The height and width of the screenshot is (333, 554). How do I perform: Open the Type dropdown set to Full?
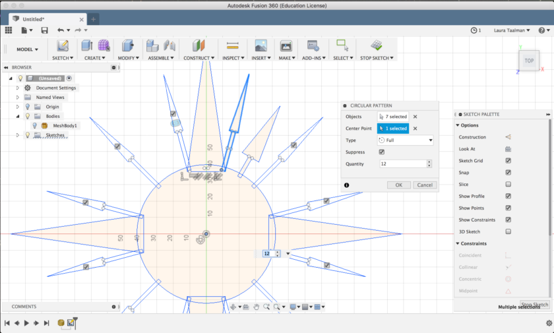(x=405, y=140)
